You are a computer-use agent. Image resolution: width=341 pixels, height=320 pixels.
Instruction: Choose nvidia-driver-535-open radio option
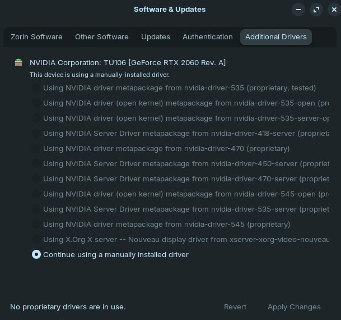[x=36, y=103]
